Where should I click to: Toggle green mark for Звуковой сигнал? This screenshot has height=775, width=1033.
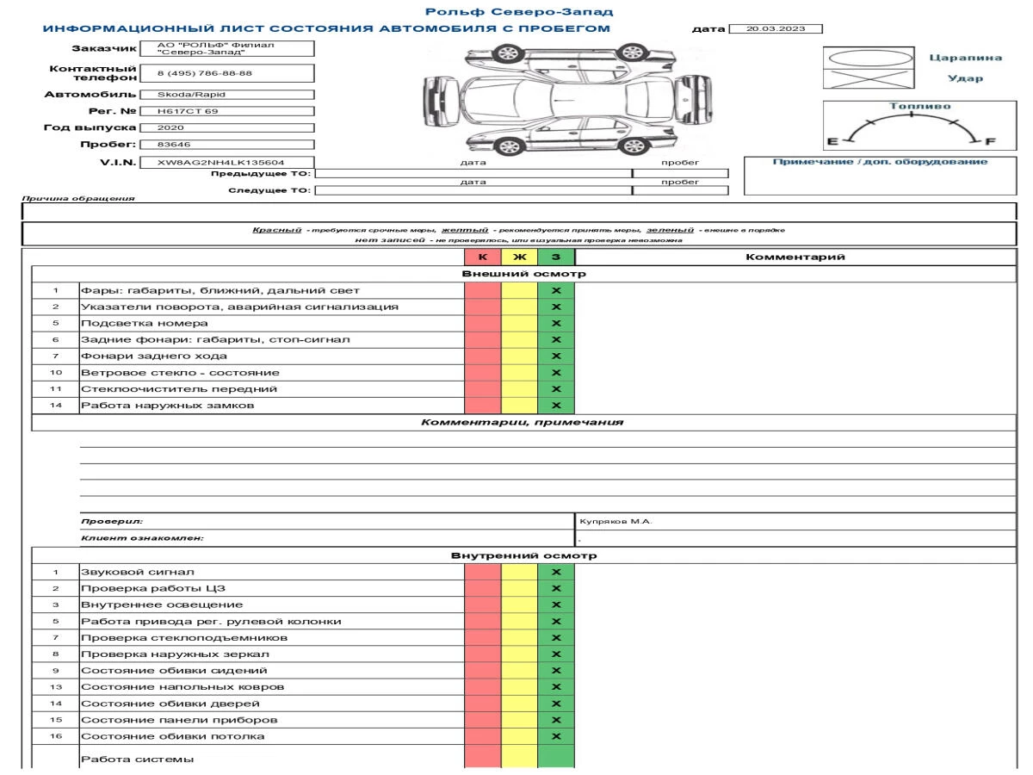(x=556, y=573)
